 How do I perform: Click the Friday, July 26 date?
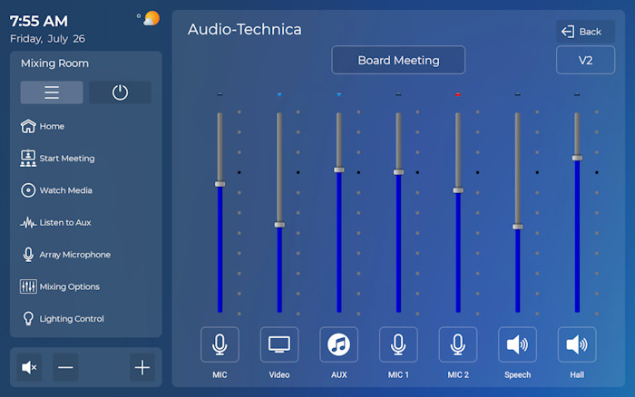click(x=47, y=38)
